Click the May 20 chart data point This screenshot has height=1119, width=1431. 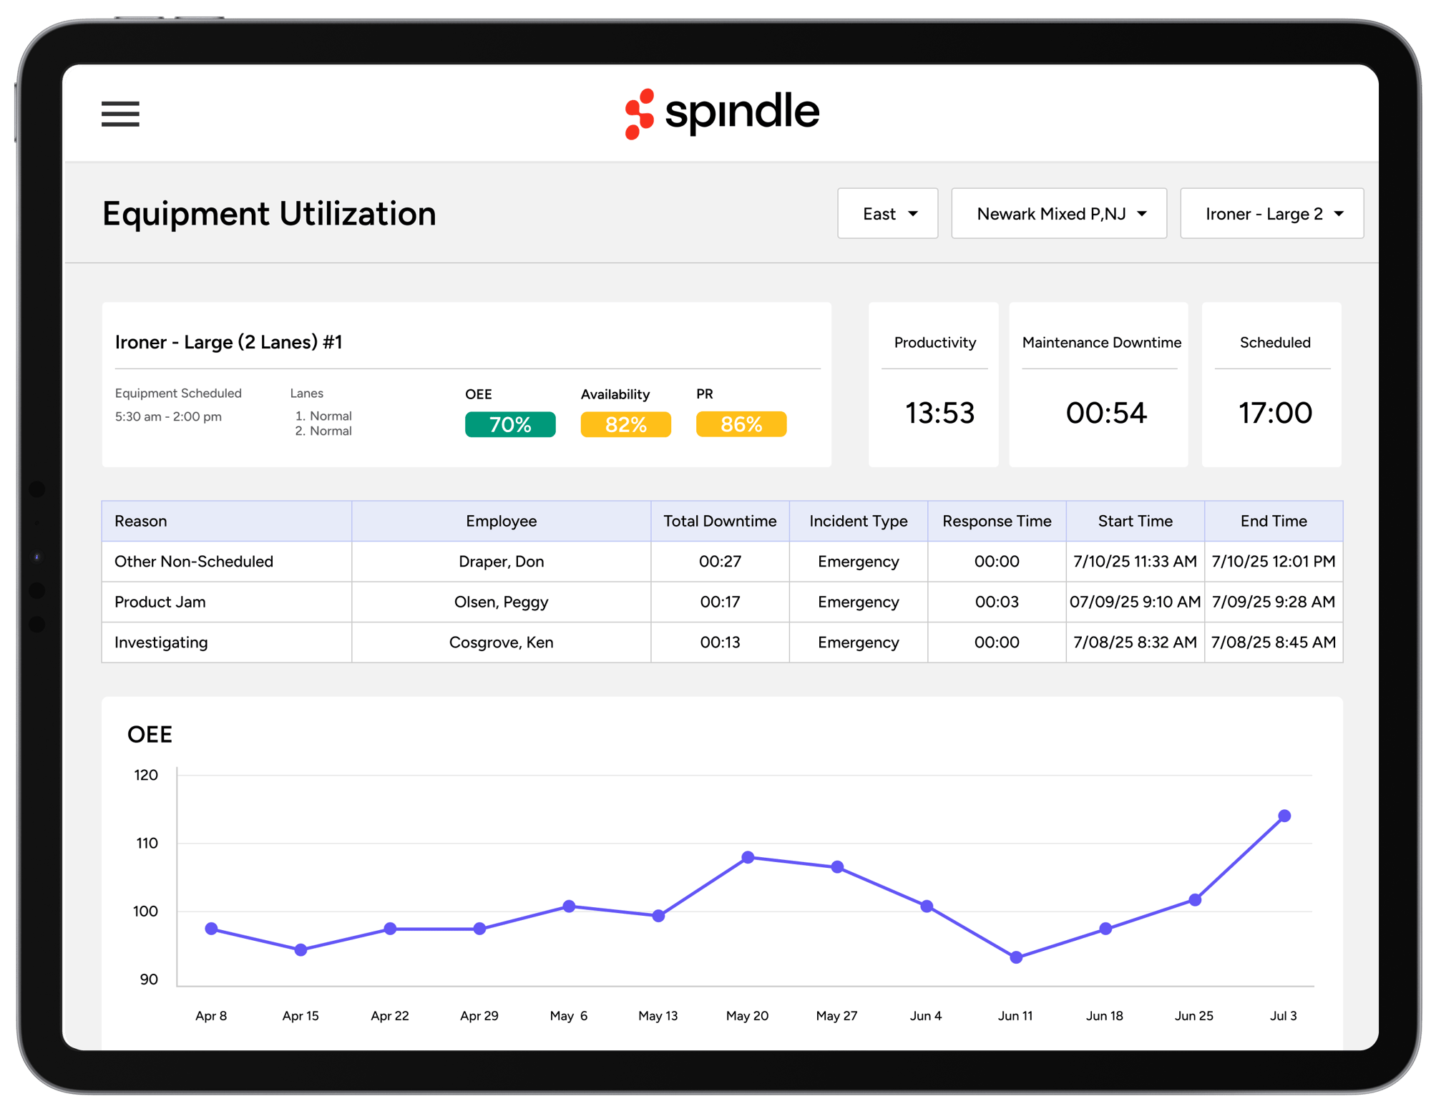click(x=748, y=857)
